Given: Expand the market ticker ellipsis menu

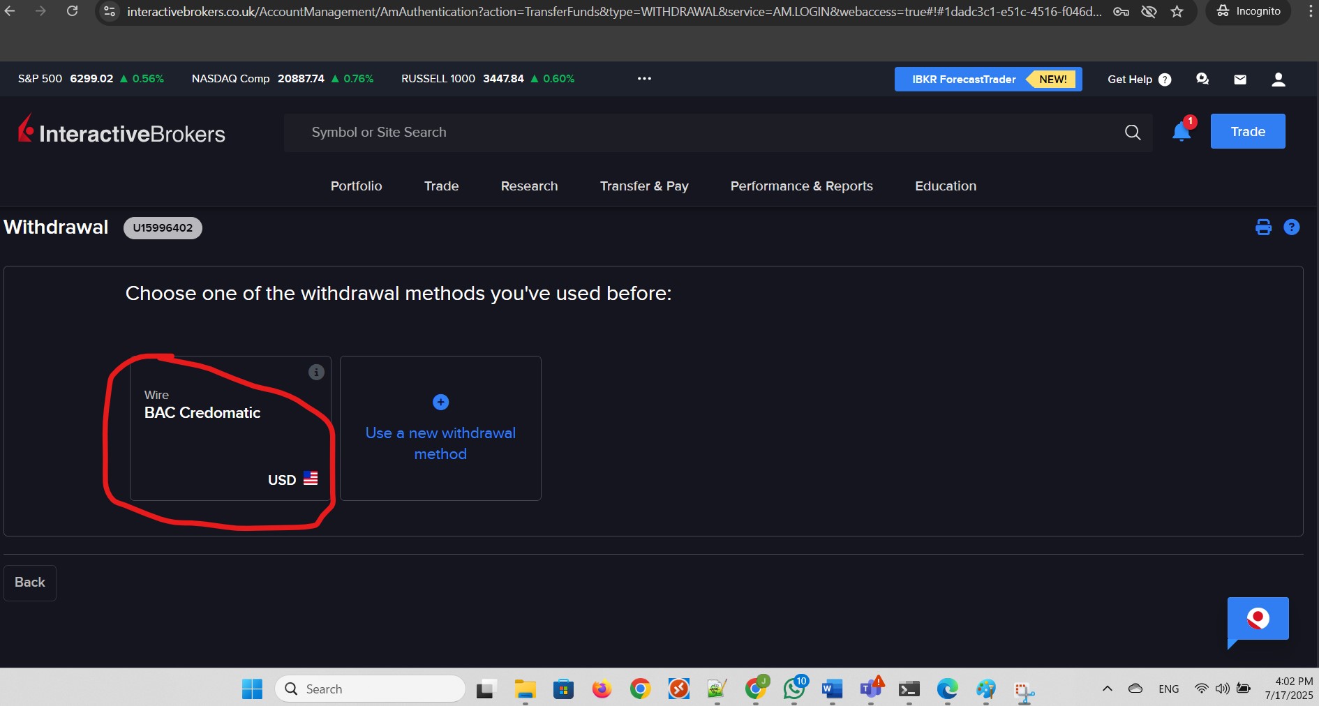Looking at the screenshot, I should (x=644, y=79).
